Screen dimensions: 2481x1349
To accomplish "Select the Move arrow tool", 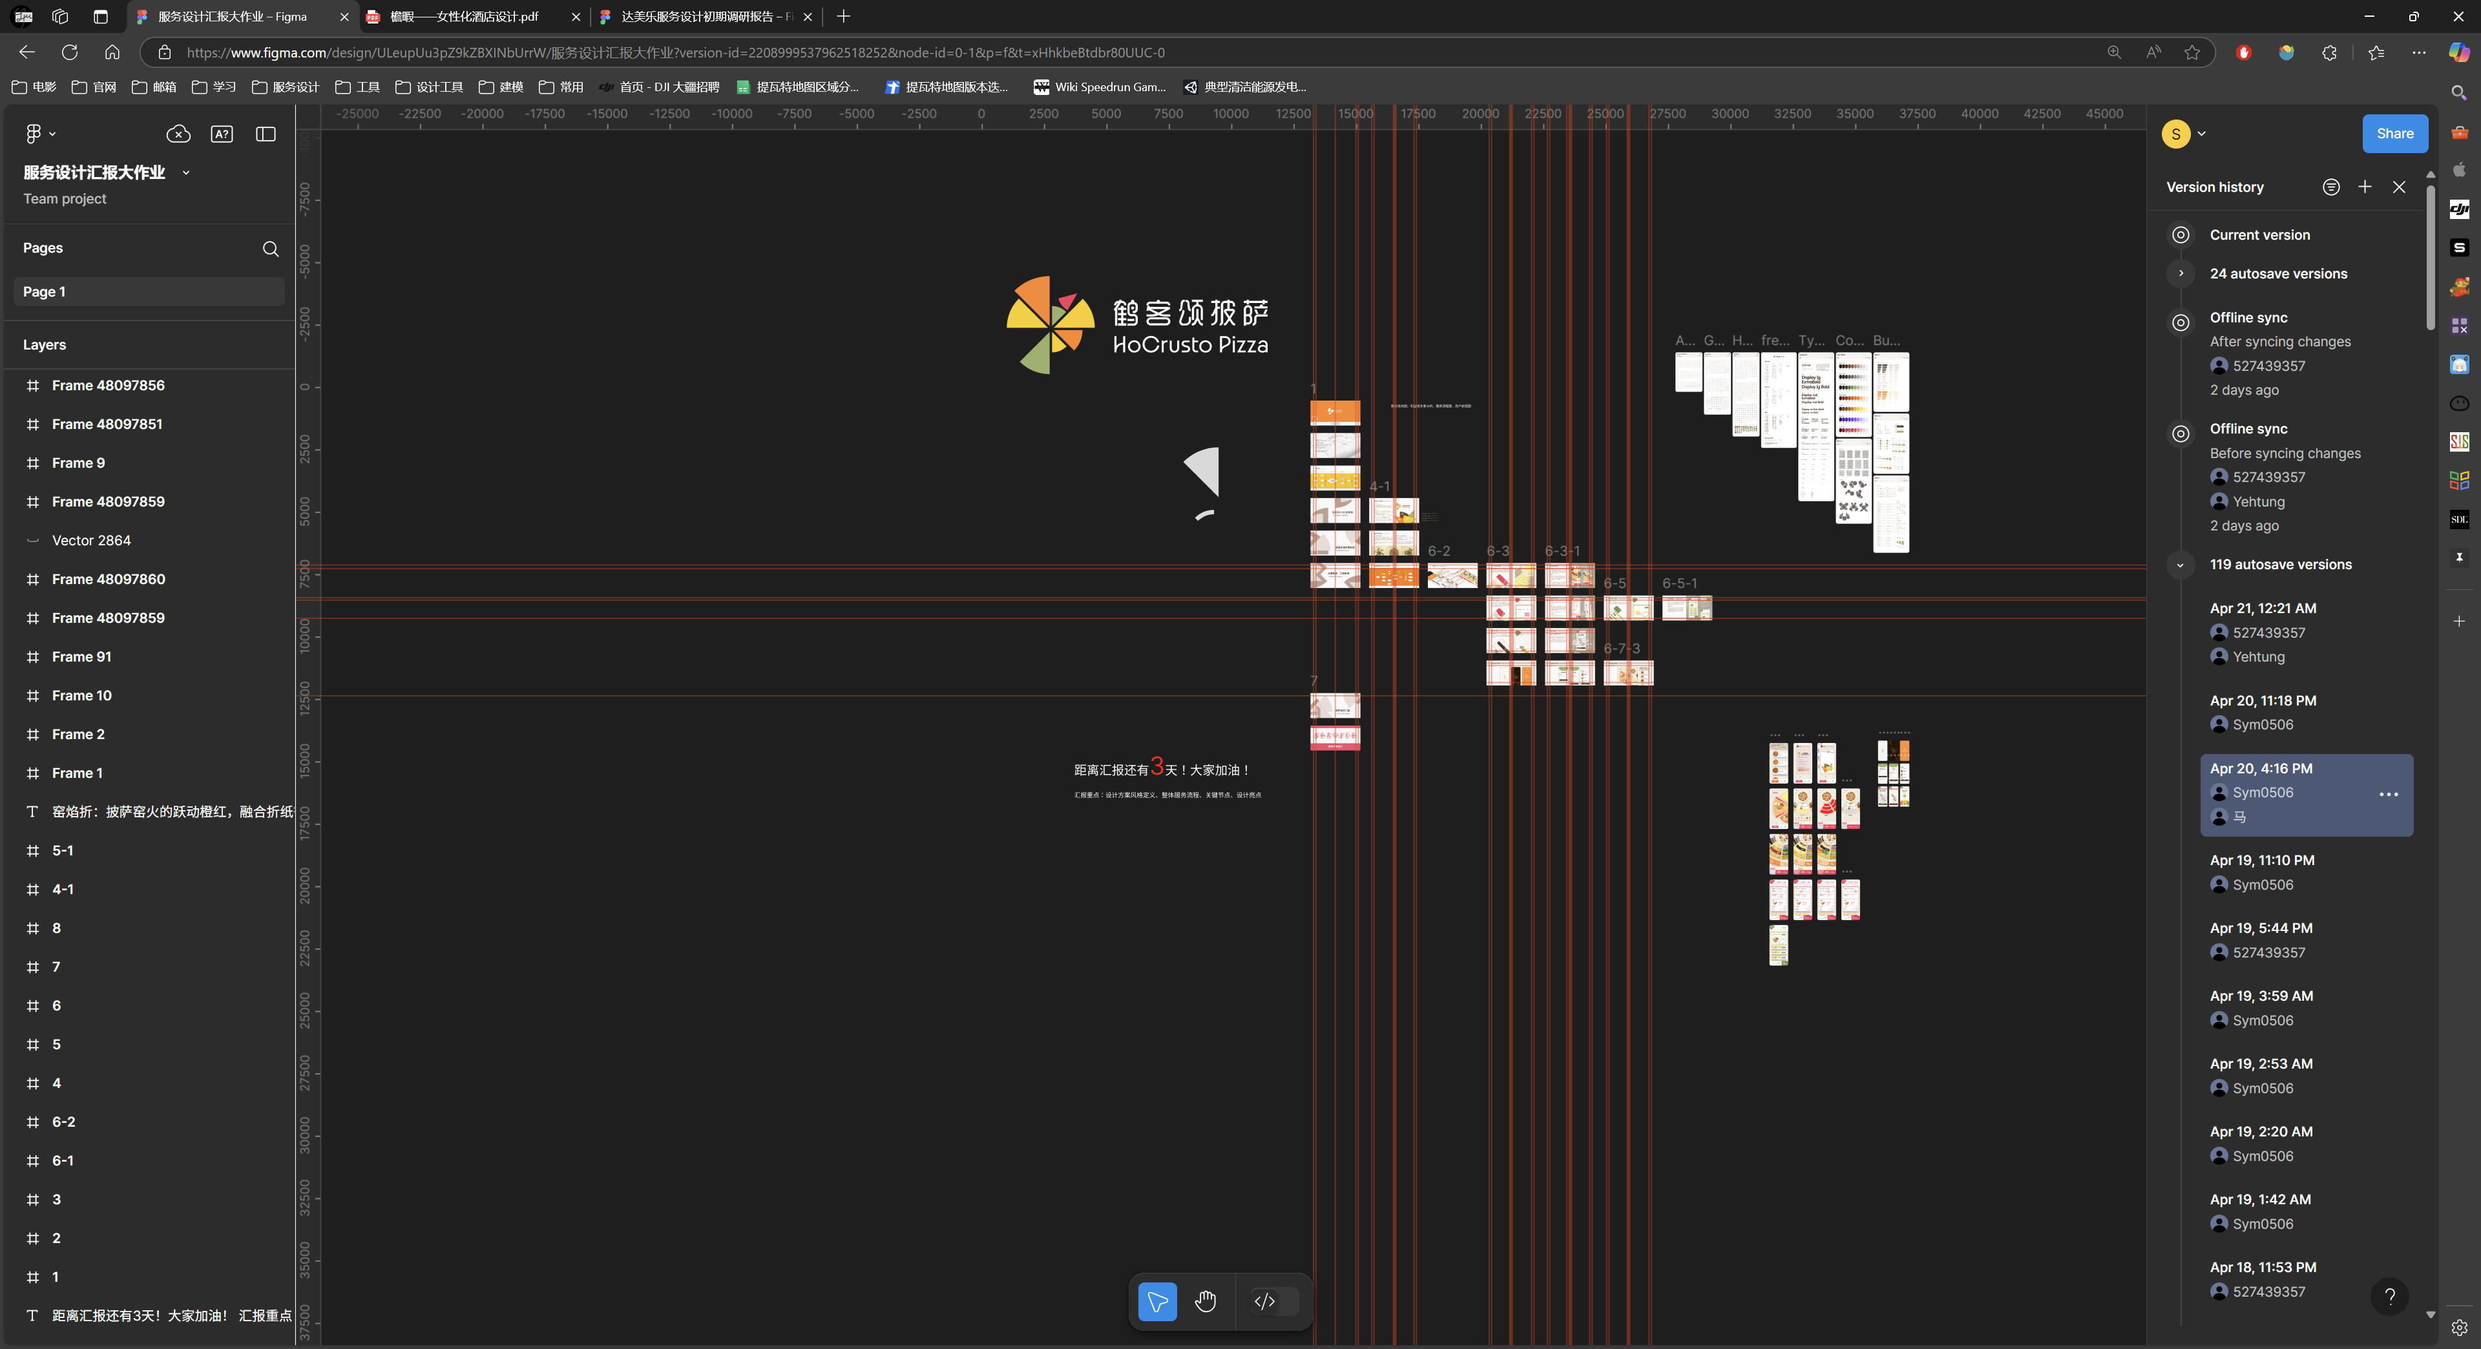I will [x=1157, y=1302].
